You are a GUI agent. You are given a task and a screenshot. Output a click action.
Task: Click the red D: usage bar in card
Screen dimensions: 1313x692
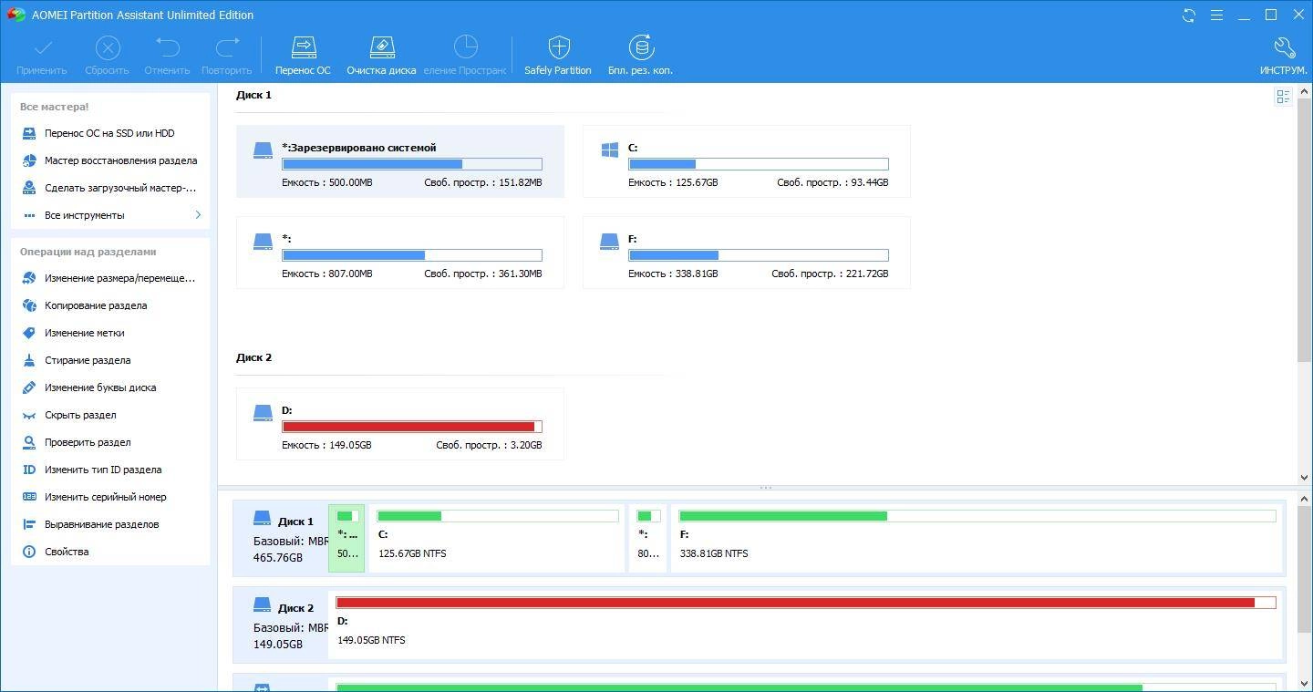tap(411, 427)
